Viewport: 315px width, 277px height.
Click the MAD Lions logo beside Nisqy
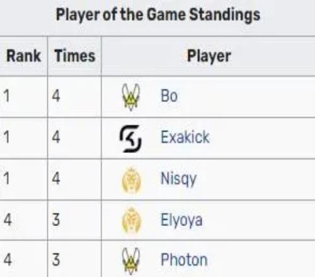coord(131,180)
